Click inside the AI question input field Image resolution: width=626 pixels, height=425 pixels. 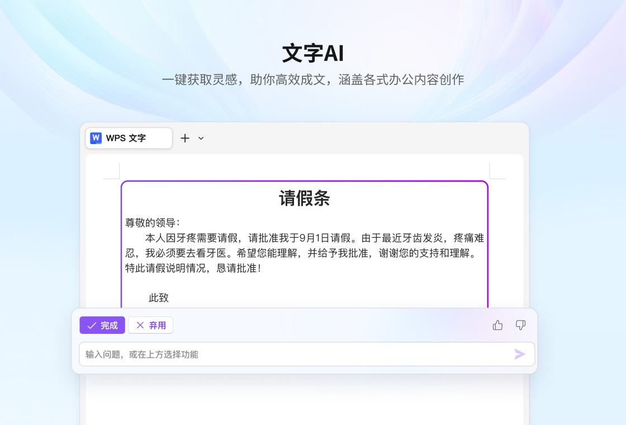pyautogui.click(x=279, y=354)
